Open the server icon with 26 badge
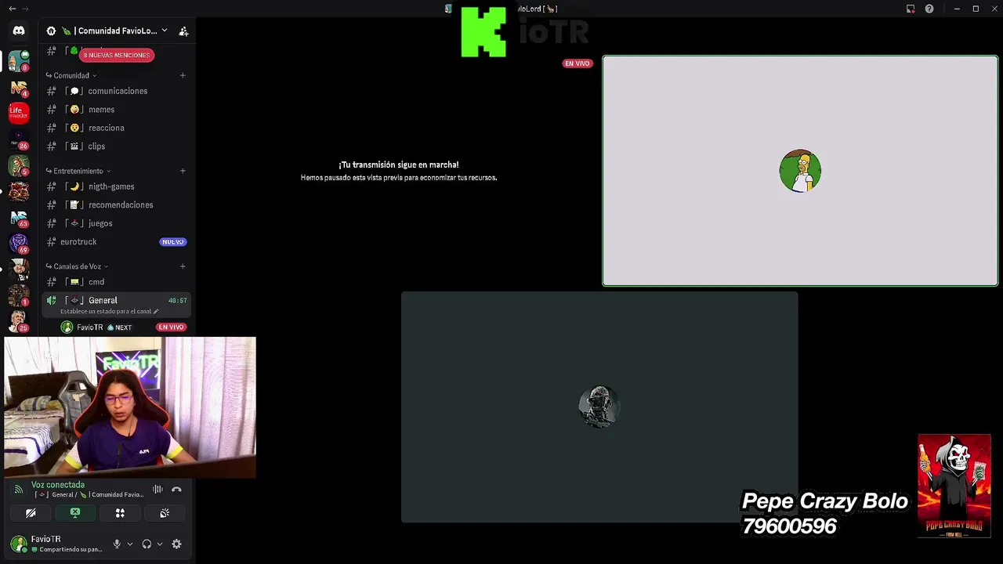Screen dimensions: 1003x564 pos(19,139)
